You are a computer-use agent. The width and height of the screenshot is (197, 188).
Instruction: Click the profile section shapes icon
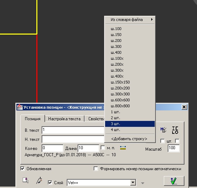click(x=175, y=130)
